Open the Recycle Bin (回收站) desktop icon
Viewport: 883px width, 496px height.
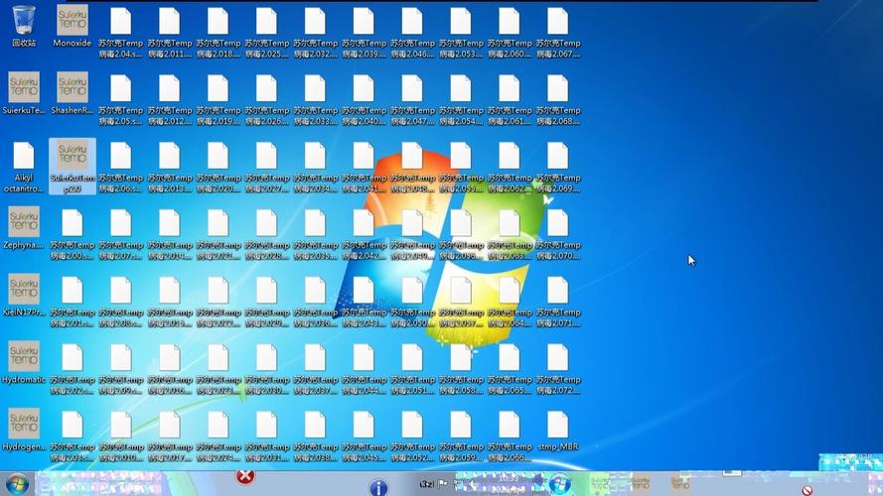coord(24,27)
